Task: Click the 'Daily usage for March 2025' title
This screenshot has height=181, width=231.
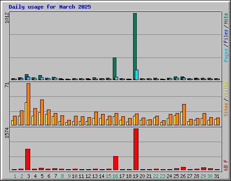Action: point(50,7)
